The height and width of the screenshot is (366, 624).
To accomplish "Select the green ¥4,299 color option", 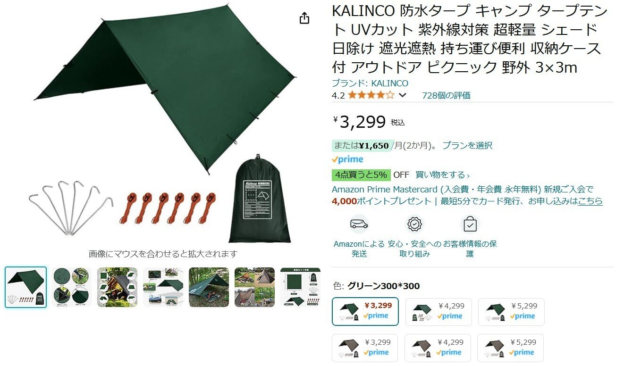I will pos(438,312).
